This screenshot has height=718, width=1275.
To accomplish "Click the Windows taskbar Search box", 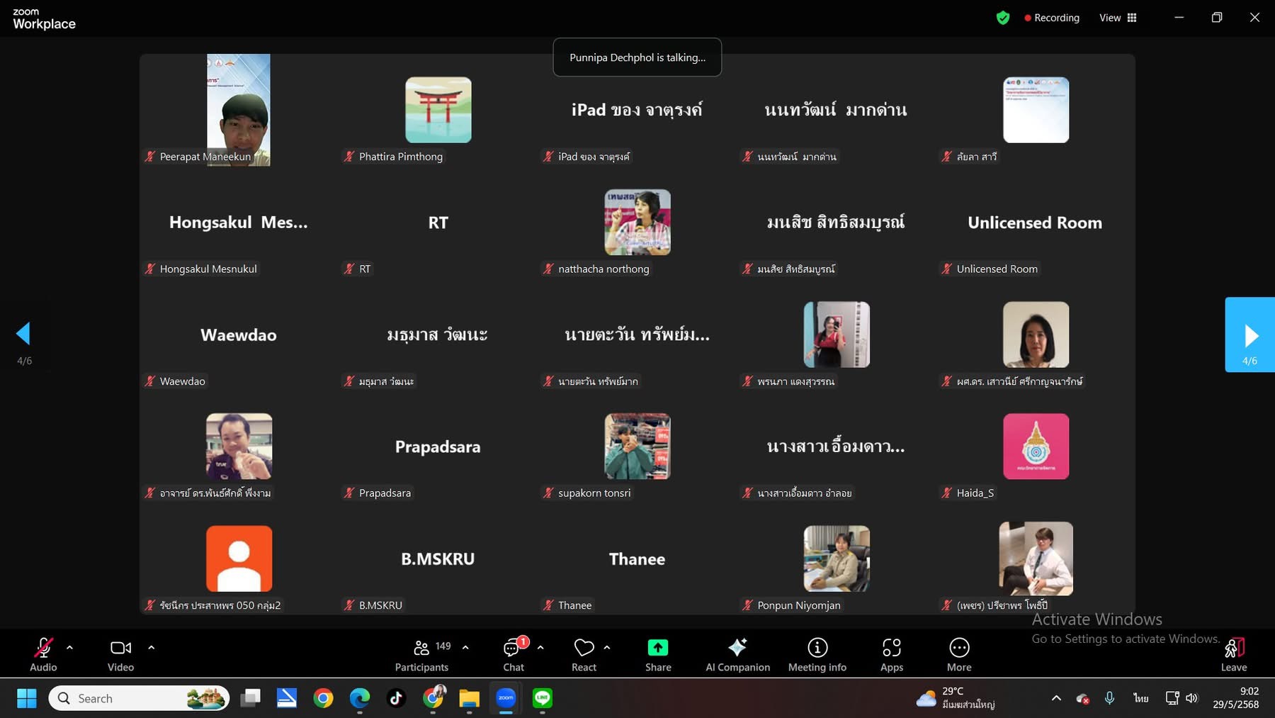I will (x=139, y=698).
